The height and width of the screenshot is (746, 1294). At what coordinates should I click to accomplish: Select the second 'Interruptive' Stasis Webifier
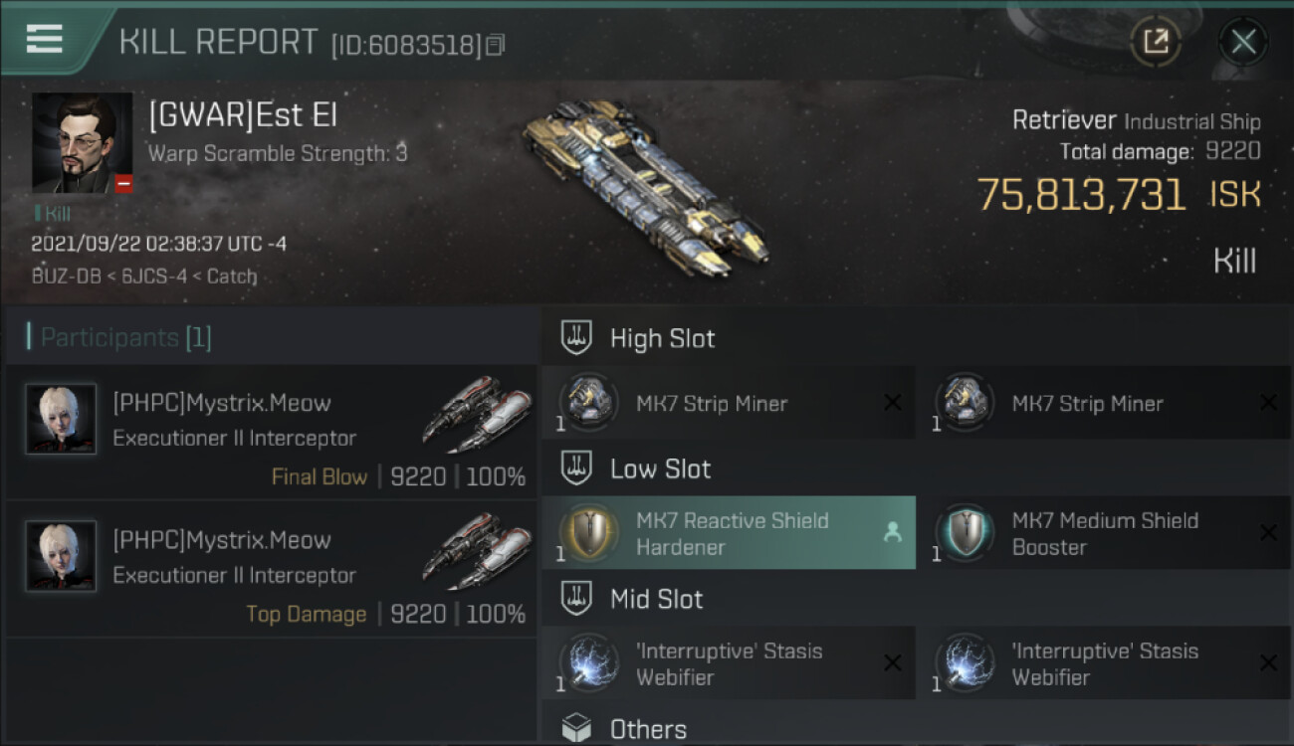(1103, 663)
